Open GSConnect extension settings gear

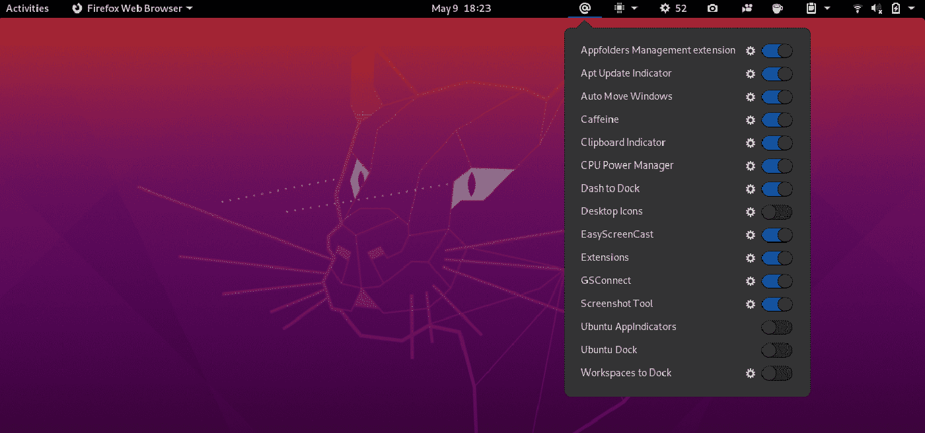[x=751, y=281]
